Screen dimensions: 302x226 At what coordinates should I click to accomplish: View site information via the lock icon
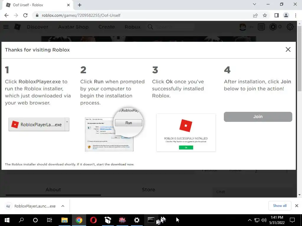click(37, 15)
